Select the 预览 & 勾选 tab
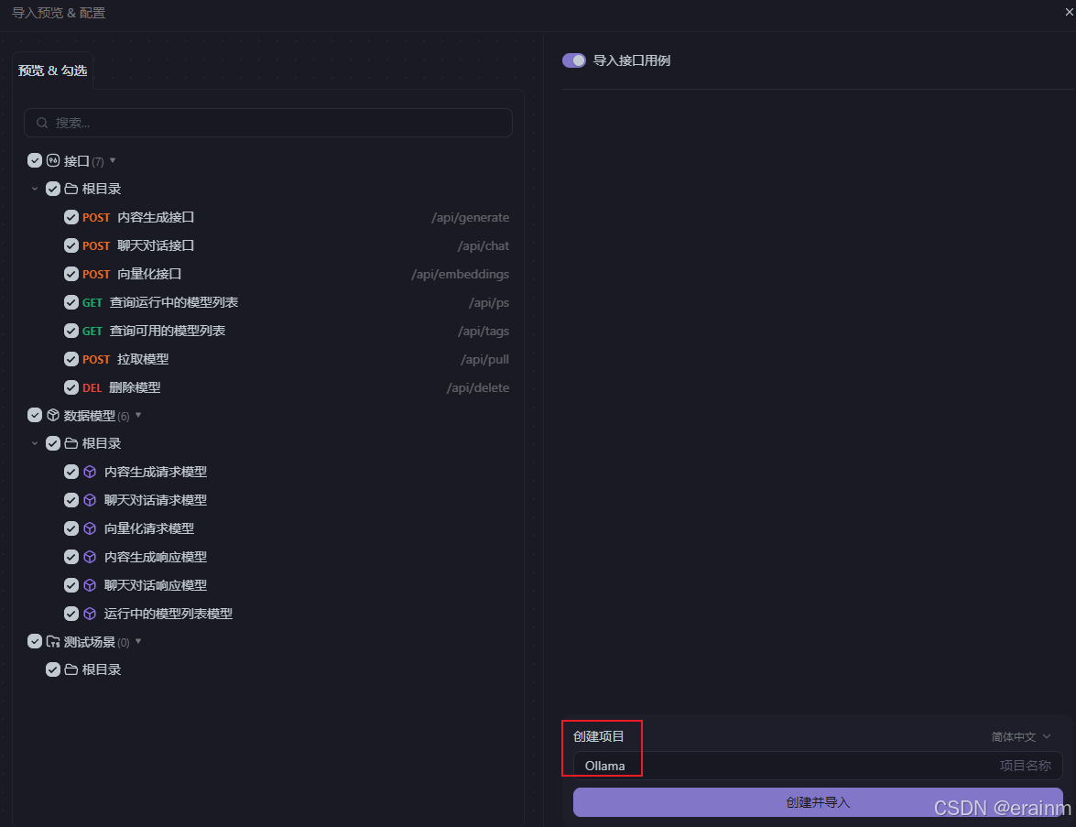 53,71
